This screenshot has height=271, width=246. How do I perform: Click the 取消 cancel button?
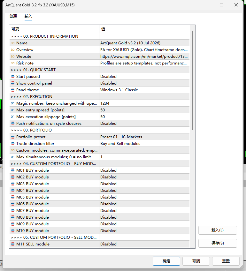[196, 261]
